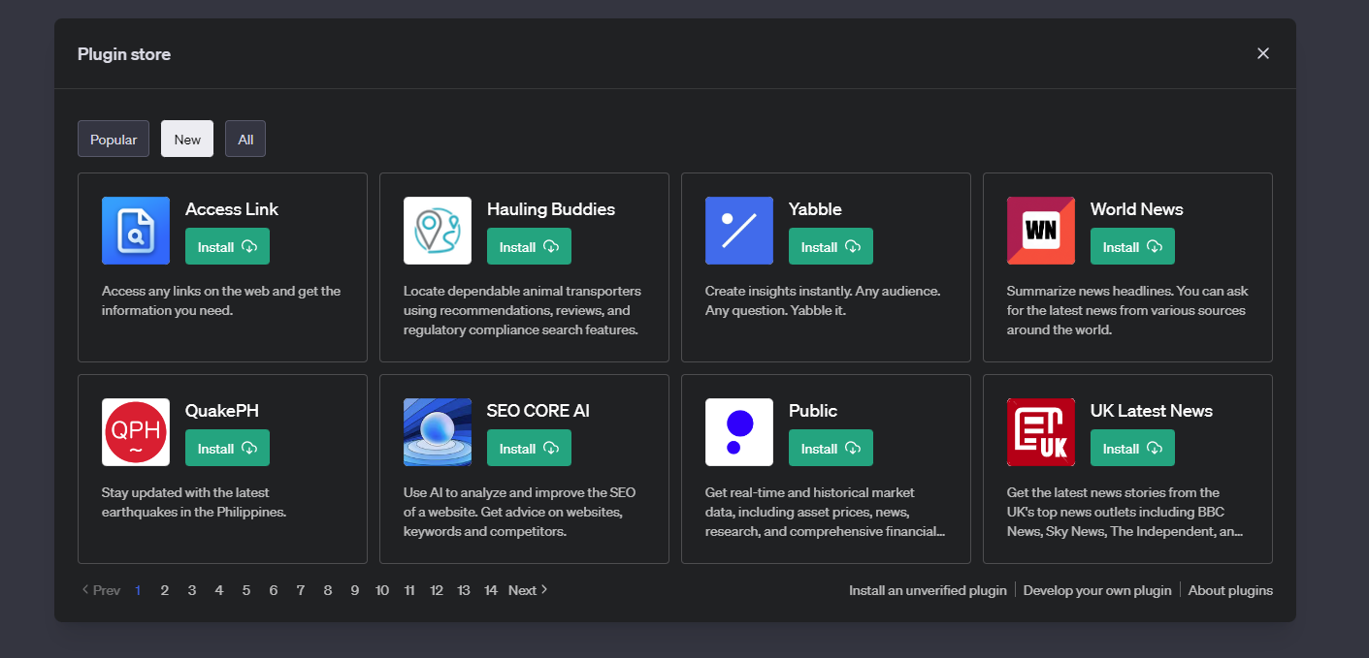Click the Public plugin title
This screenshot has width=1369, height=658.
(x=813, y=411)
